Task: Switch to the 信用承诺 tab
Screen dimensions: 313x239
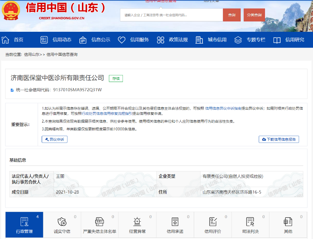Action: point(175,225)
